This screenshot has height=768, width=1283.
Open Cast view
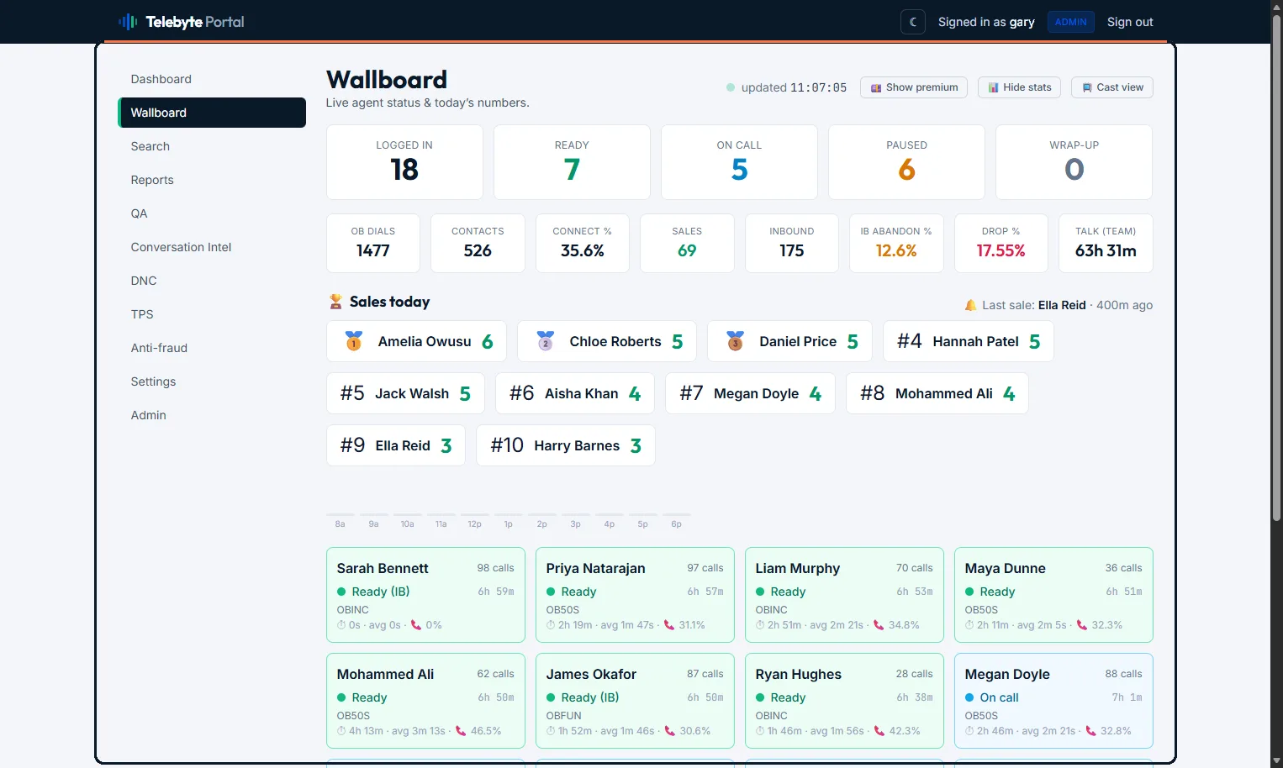pos(1112,87)
